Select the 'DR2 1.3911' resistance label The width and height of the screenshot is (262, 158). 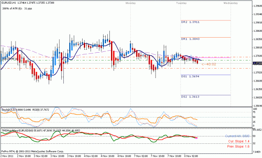[190, 22]
